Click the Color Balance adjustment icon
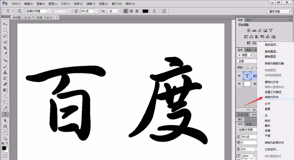The image size is (294, 160). pos(252,37)
